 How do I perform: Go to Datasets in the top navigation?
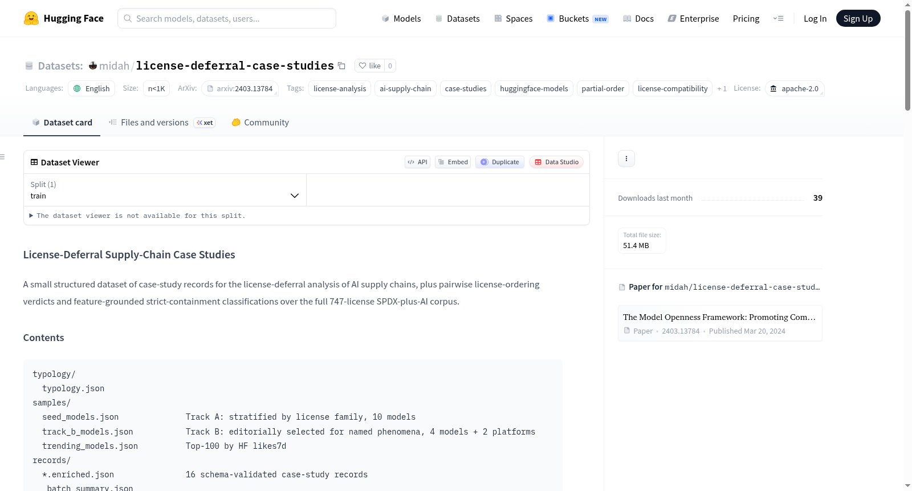point(457,18)
